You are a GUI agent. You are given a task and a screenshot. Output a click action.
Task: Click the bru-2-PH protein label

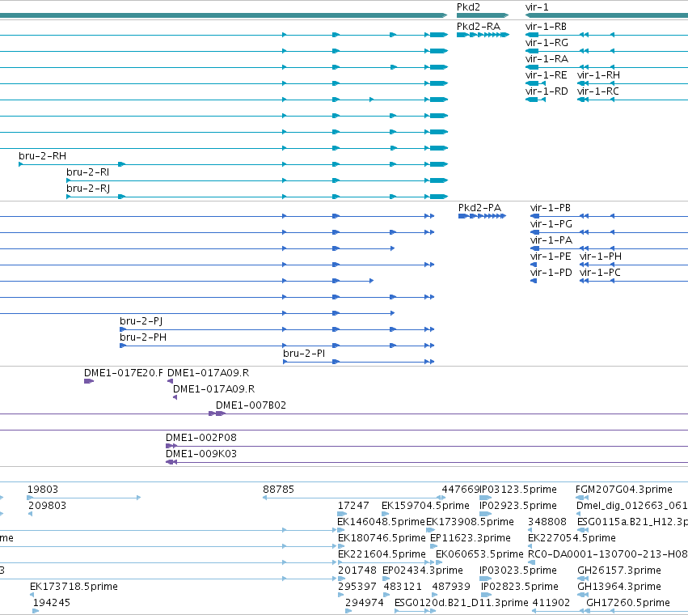[x=143, y=337]
